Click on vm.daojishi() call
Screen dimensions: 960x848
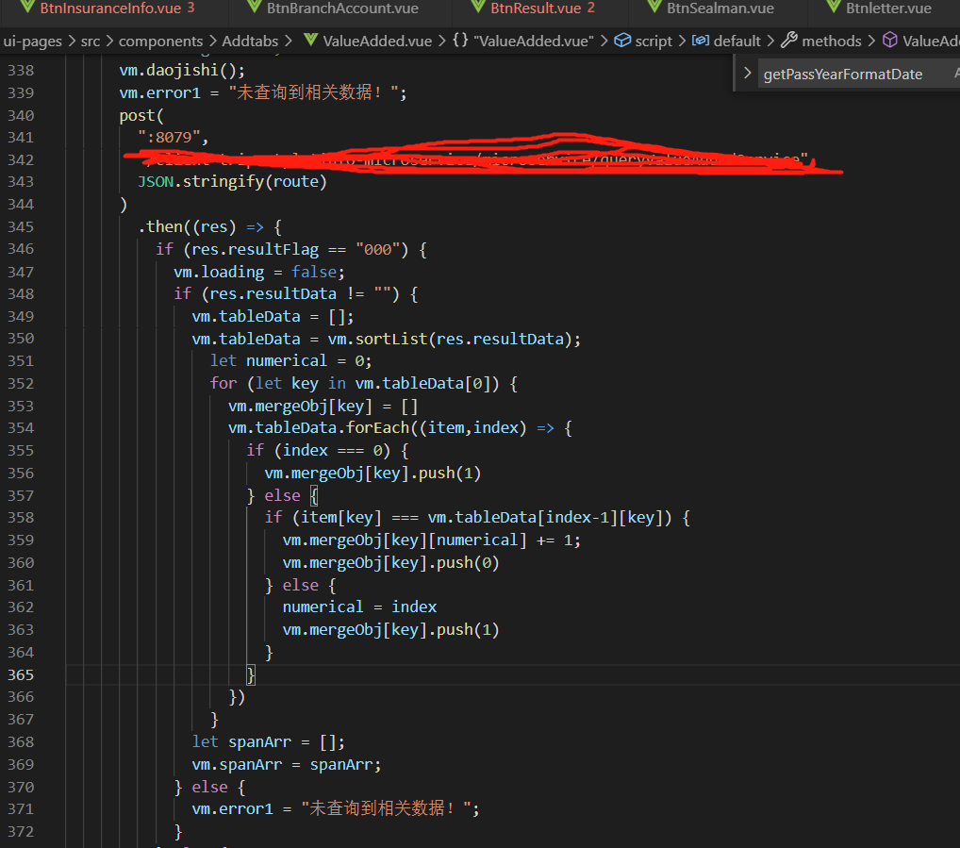tap(182, 70)
